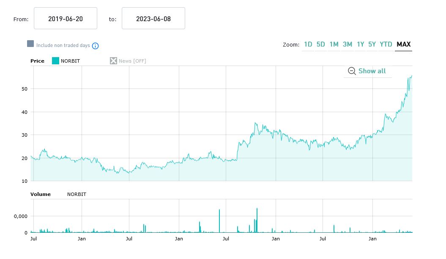
Task: Open the From date field
Action: tap(66, 19)
